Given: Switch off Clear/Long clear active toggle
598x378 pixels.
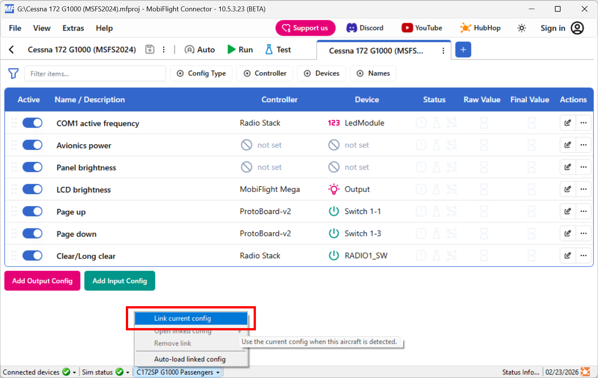Looking at the screenshot, I should 33,256.
